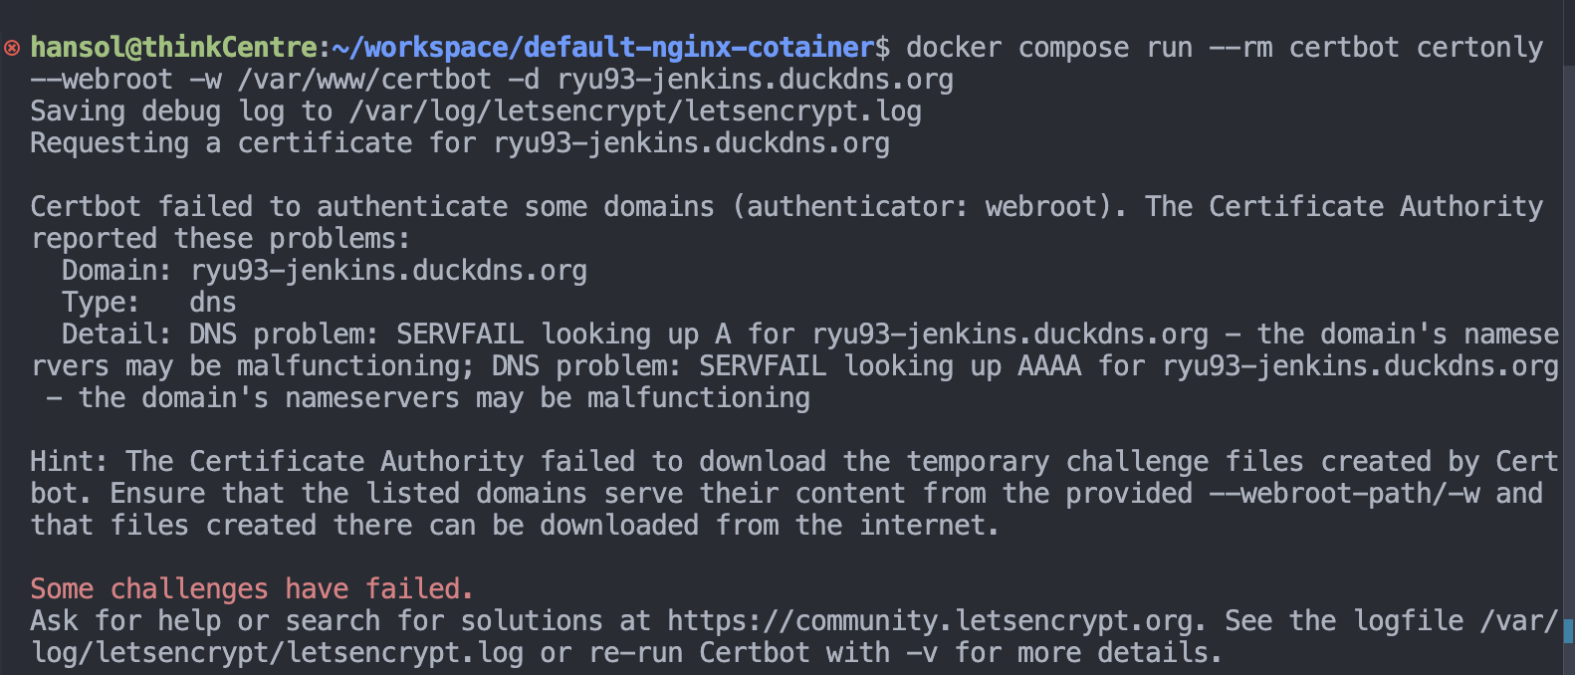Click the hansol@thinkCentre prompt username
The image size is (1575, 675).
click(x=173, y=48)
